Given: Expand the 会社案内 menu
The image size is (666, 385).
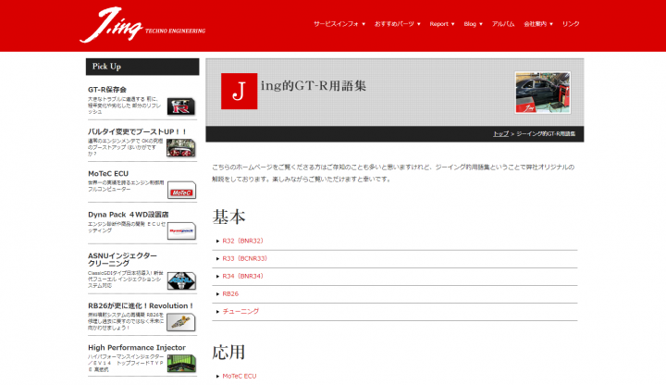Looking at the screenshot, I should coord(537,24).
